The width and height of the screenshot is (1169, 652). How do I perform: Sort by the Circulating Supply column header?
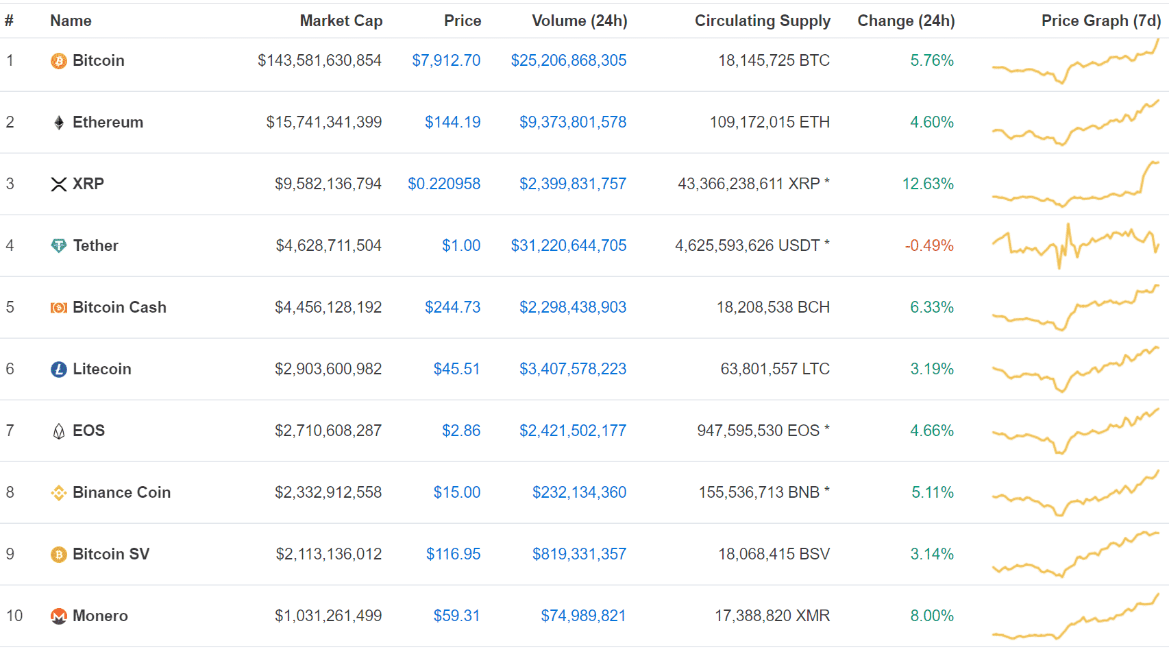point(763,21)
